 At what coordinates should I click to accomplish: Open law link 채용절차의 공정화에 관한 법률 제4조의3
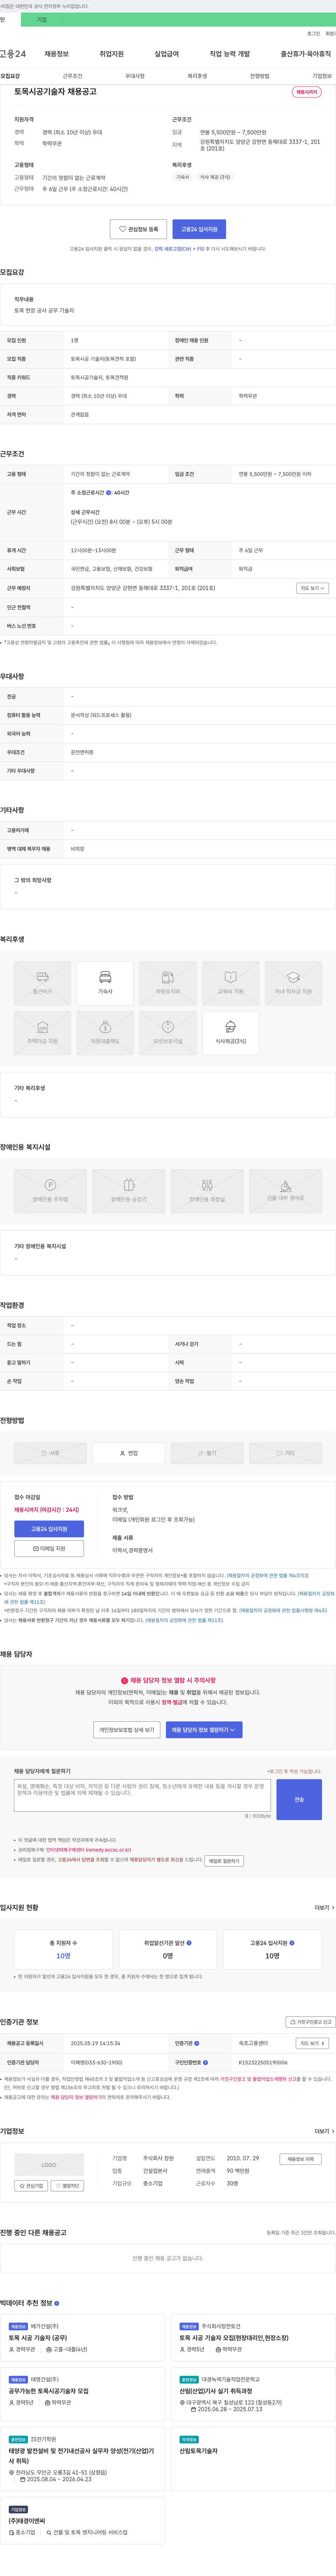click(267, 1575)
